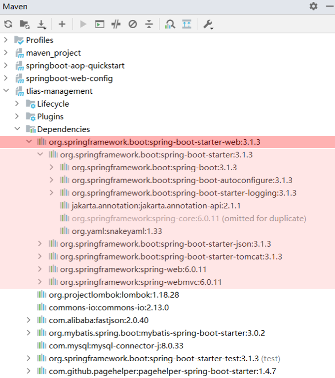Run Maven build play icon
This screenshot has height=378, width=335.
click(83, 24)
